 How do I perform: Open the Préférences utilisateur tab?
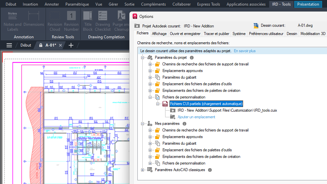click(266, 34)
